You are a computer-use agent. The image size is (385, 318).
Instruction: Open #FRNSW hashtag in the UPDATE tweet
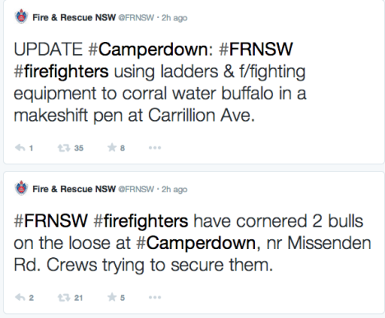pos(256,49)
